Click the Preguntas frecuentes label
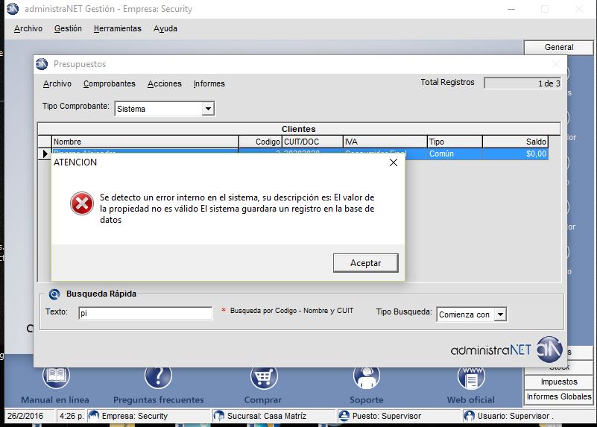This screenshot has height=427, width=597. (159, 400)
